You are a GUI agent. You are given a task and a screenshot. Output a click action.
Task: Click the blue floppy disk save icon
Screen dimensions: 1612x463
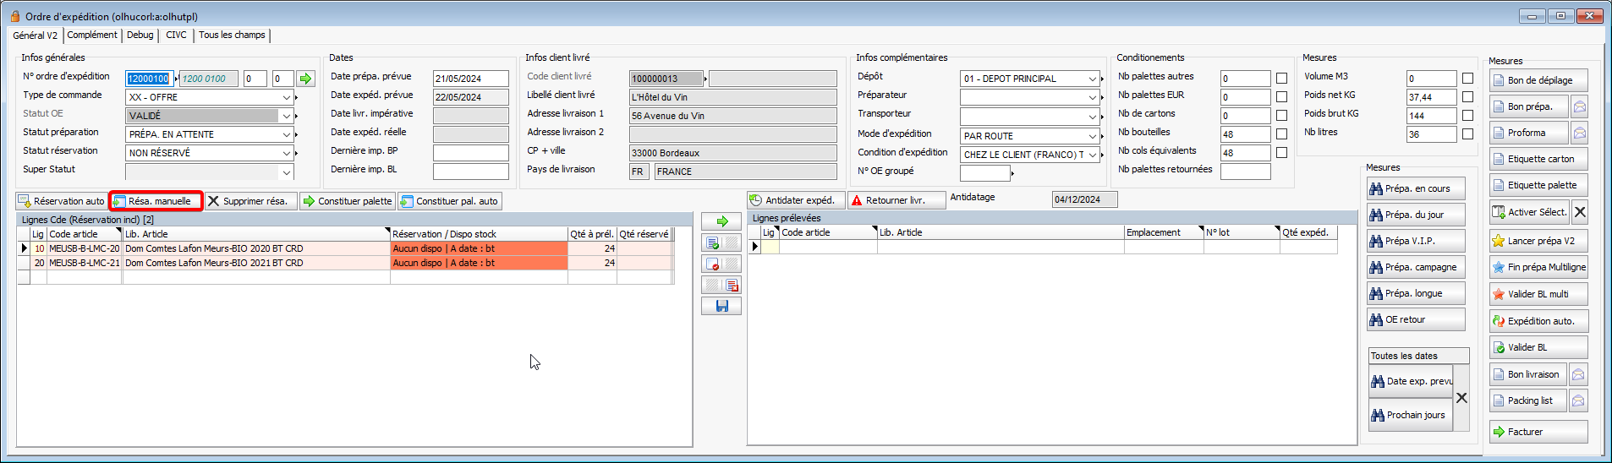721,306
